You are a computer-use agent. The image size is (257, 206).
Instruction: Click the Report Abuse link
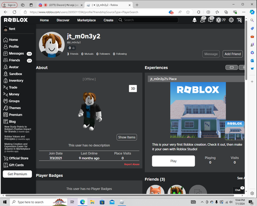pyautogui.click(x=132, y=164)
